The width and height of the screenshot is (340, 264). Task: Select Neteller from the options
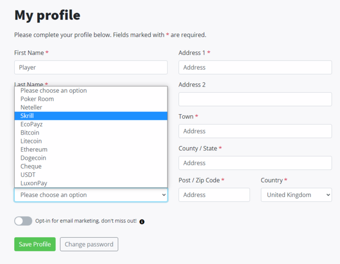click(91, 107)
